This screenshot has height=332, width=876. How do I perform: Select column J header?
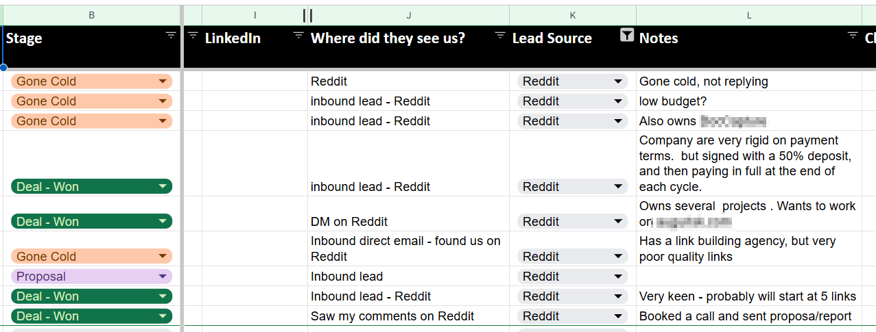(409, 15)
